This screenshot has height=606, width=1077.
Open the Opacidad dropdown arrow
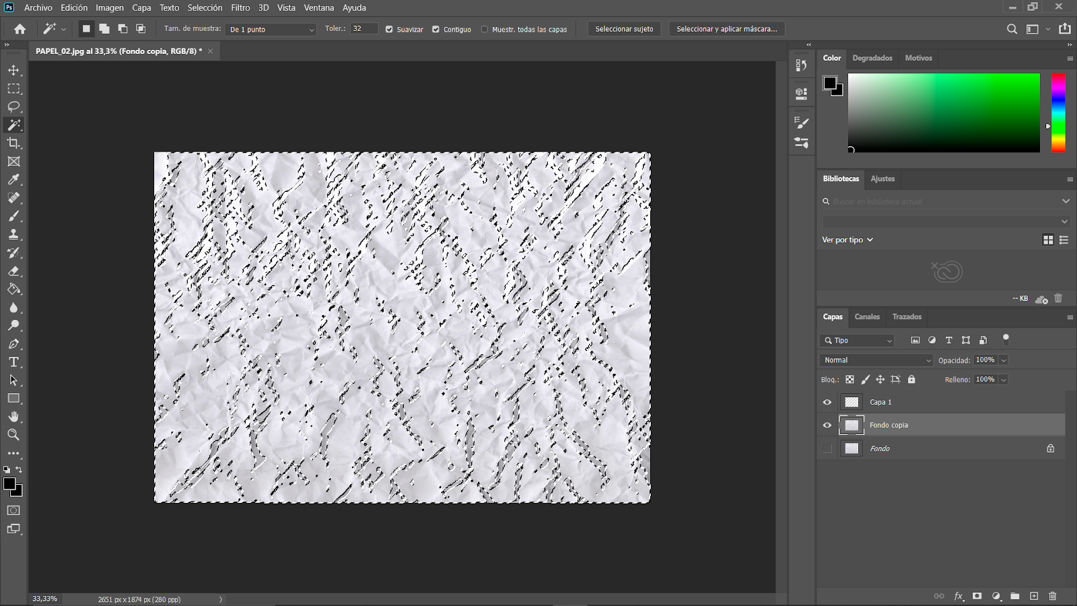pyautogui.click(x=1003, y=360)
